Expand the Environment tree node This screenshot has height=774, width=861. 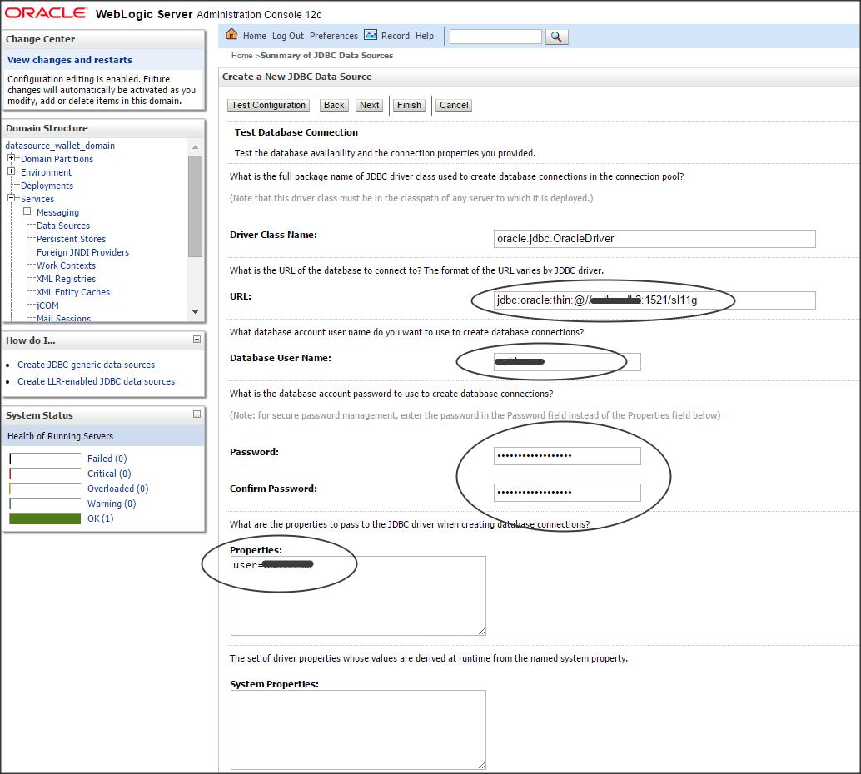(x=11, y=171)
